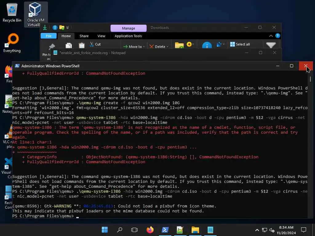Open Firefox from the taskbar

150,230
